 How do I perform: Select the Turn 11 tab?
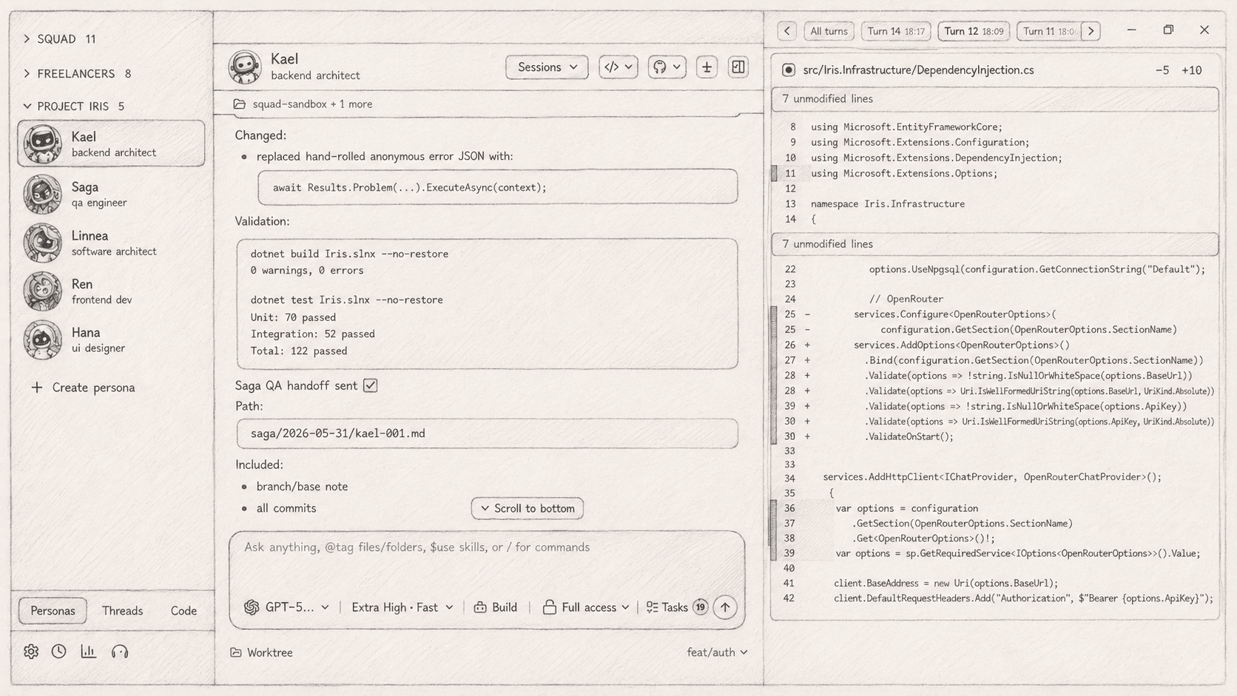tap(1048, 31)
